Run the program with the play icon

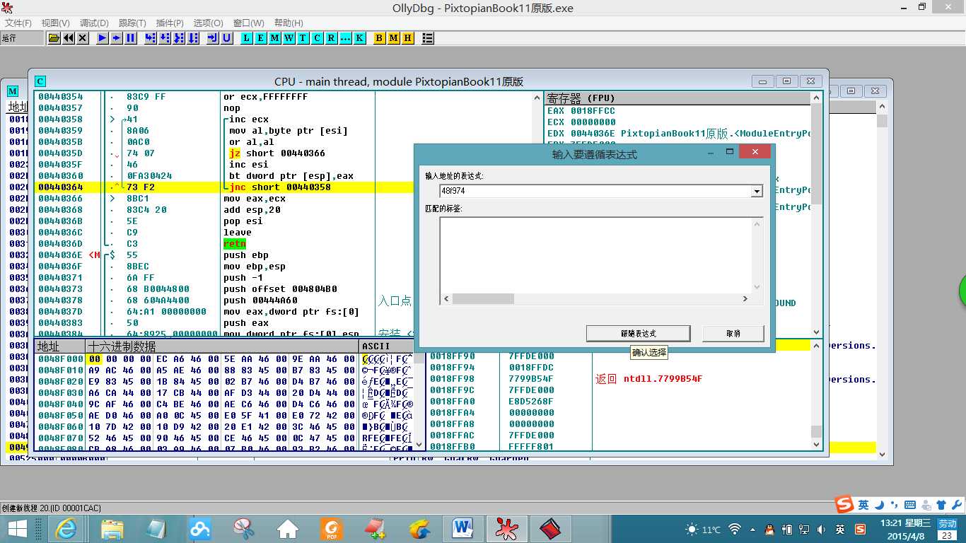(x=103, y=38)
